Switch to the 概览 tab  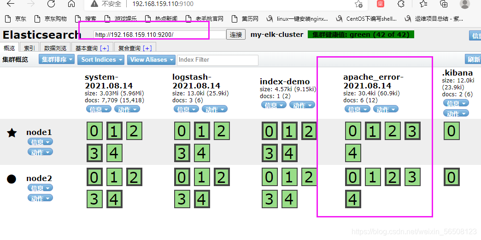(9, 48)
